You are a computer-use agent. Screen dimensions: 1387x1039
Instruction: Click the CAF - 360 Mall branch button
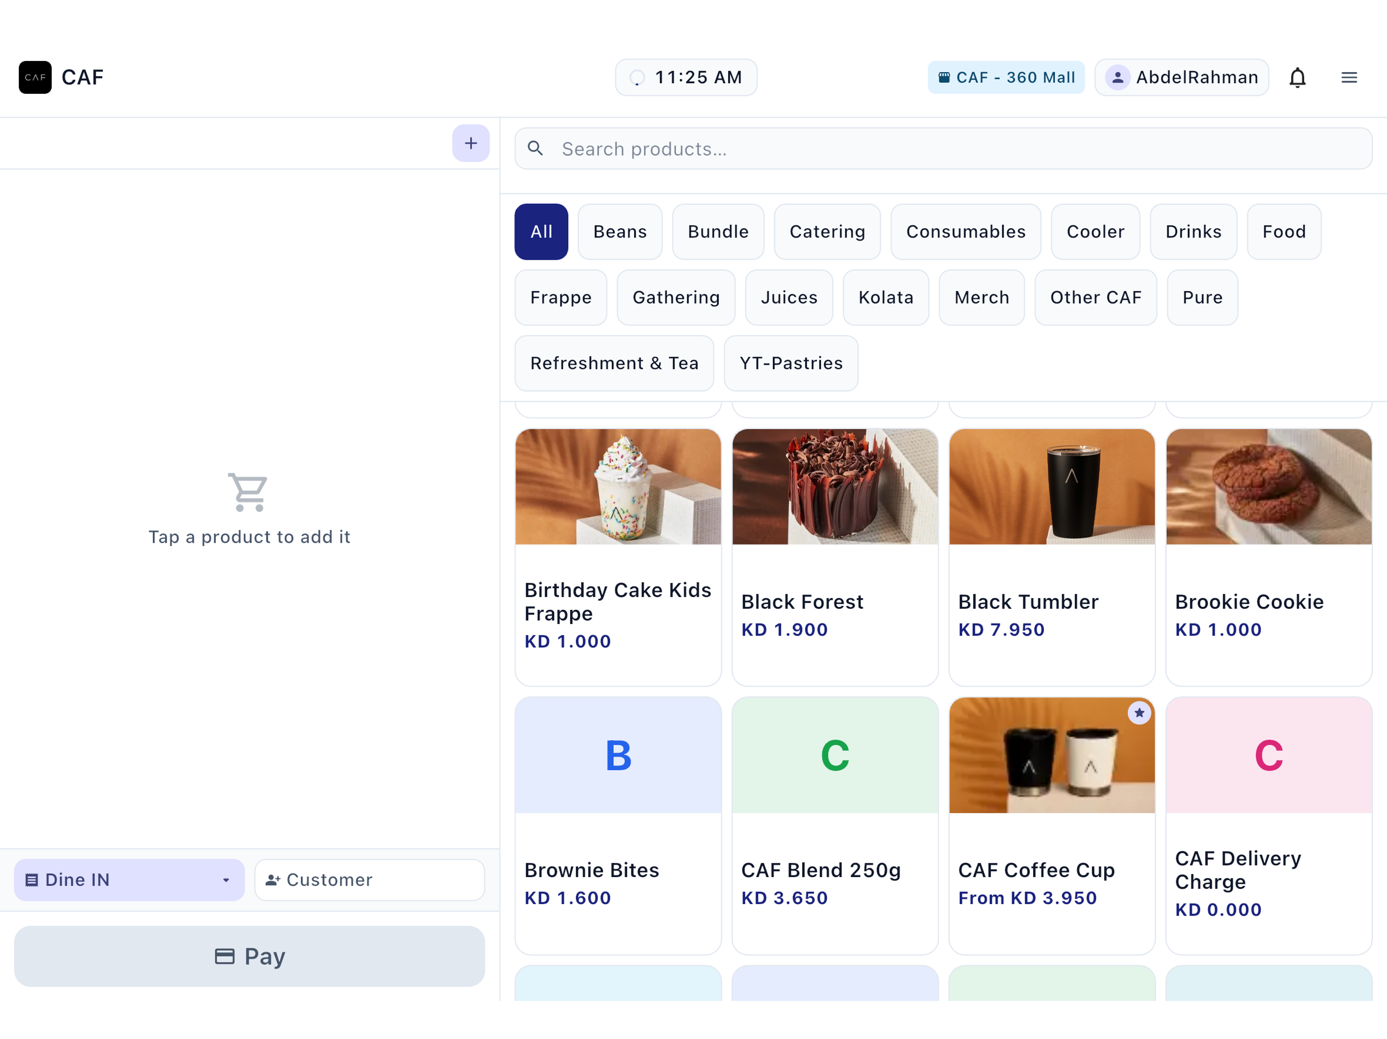(1006, 77)
